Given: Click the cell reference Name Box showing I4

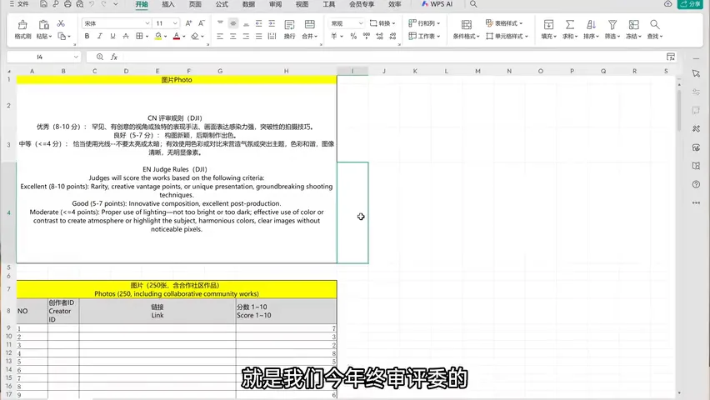Looking at the screenshot, I should [43, 57].
